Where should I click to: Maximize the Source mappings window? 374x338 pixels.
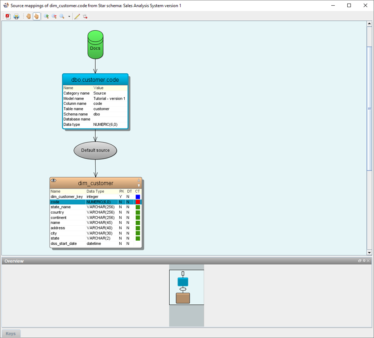pos(349,5)
